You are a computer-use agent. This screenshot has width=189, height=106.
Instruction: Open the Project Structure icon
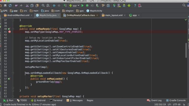tap(108, 6)
